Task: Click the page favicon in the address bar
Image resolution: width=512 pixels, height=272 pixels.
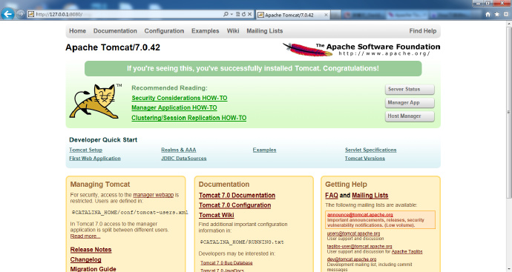Action: pyautogui.click(x=31, y=14)
